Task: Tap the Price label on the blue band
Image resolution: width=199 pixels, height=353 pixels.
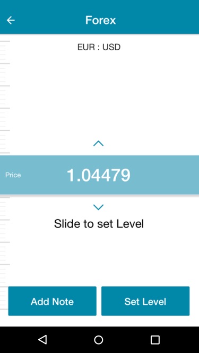Action: [x=13, y=175]
